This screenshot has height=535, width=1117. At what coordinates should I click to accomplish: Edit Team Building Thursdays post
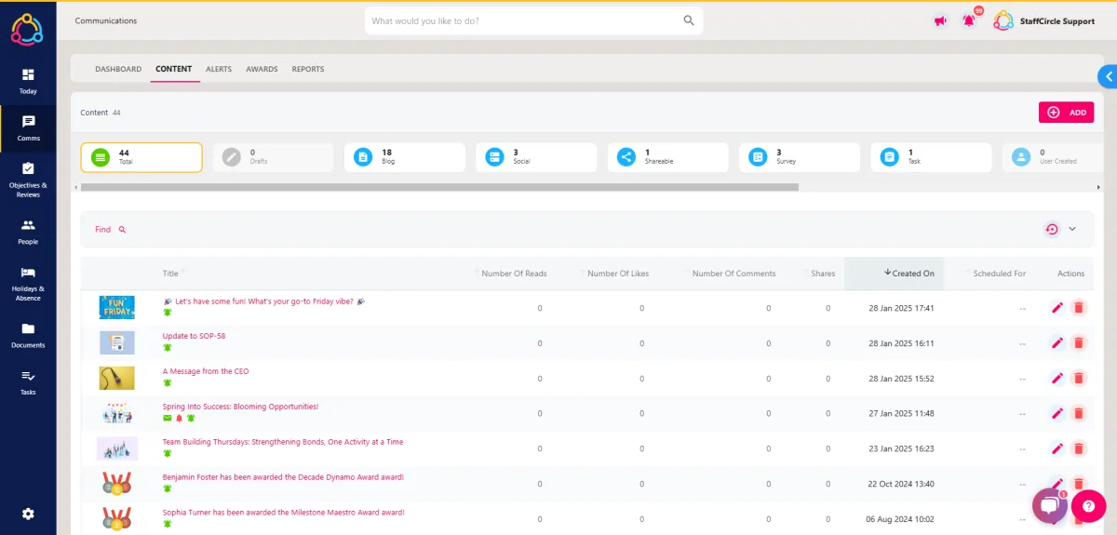(1056, 448)
